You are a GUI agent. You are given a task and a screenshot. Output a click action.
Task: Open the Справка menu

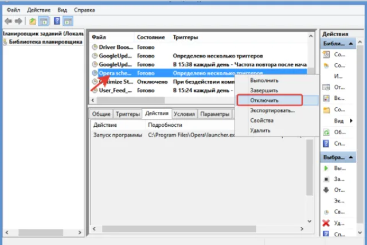coord(84,10)
